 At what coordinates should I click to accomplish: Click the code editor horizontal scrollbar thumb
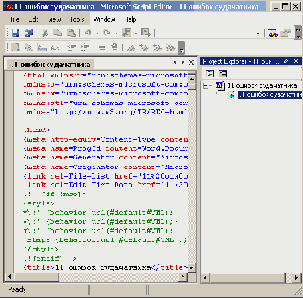36,277
